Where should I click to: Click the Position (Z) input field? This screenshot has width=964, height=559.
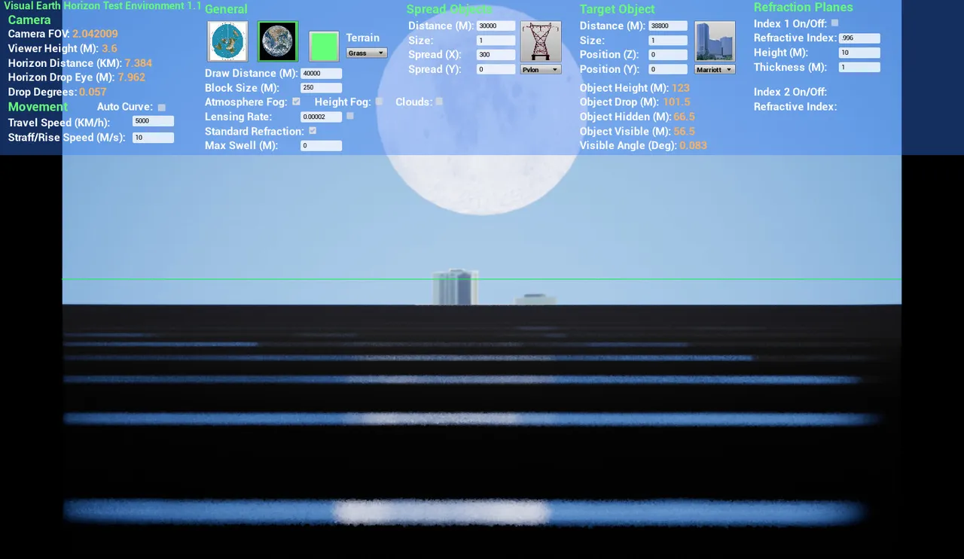pos(668,55)
